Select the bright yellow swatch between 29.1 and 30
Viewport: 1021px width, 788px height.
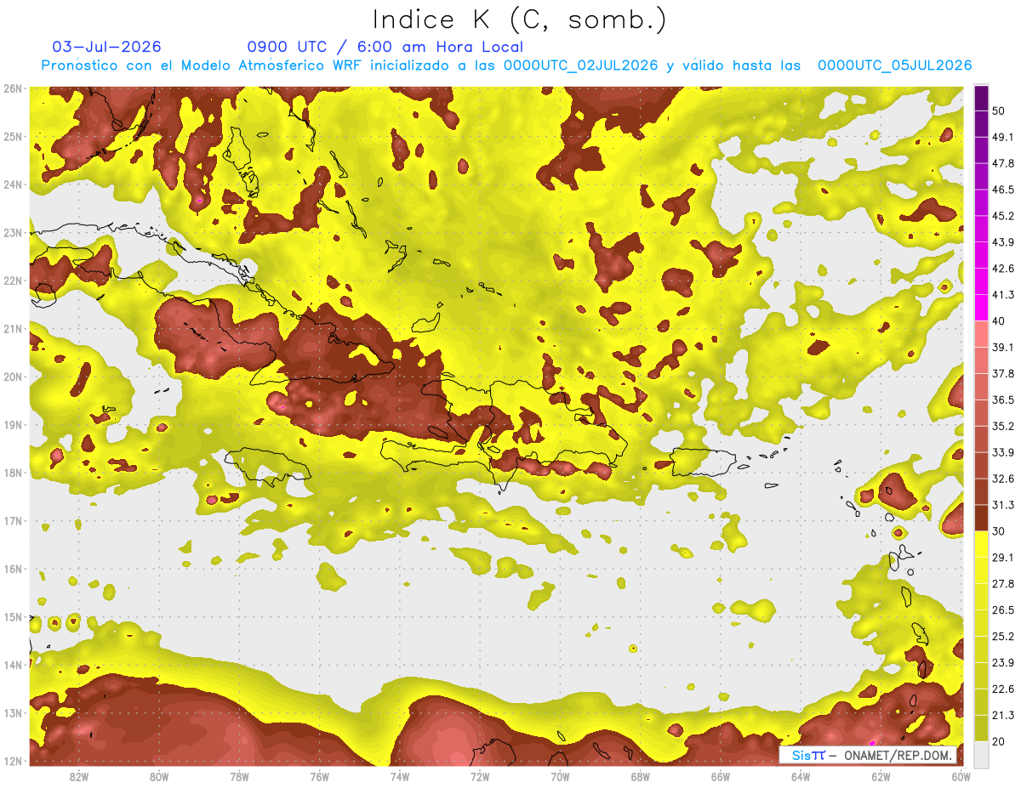pyautogui.click(x=981, y=545)
